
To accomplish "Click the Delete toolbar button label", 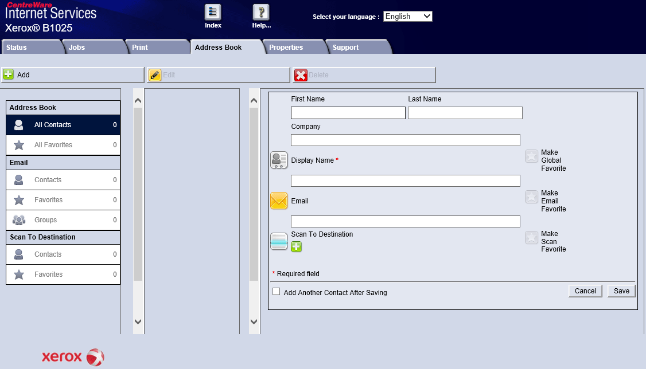I will [x=318, y=75].
